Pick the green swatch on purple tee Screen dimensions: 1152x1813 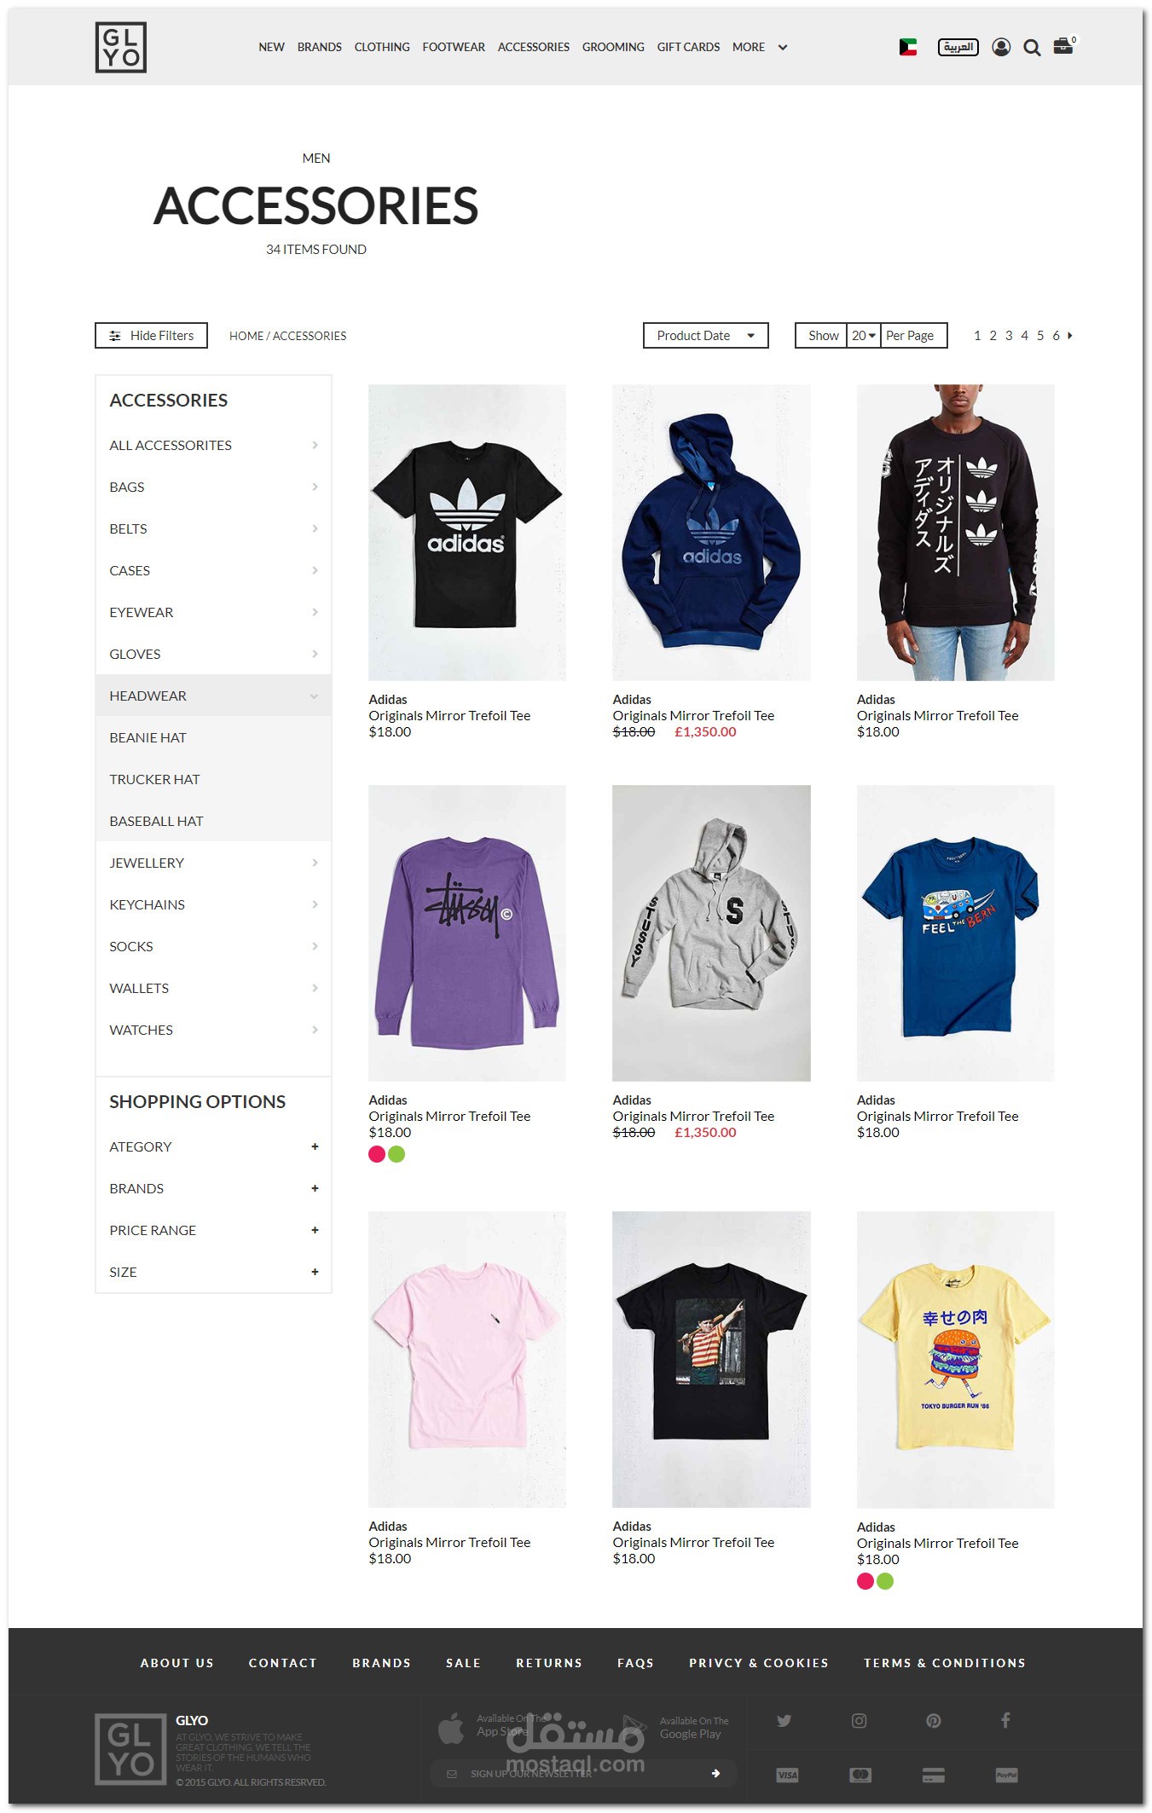pyautogui.click(x=397, y=1154)
